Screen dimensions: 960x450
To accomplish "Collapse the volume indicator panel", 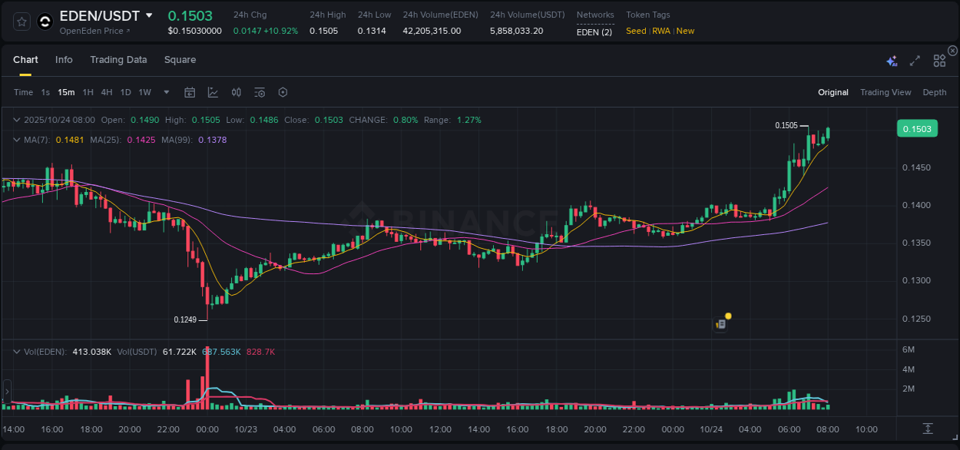I will tap(17, 352).
